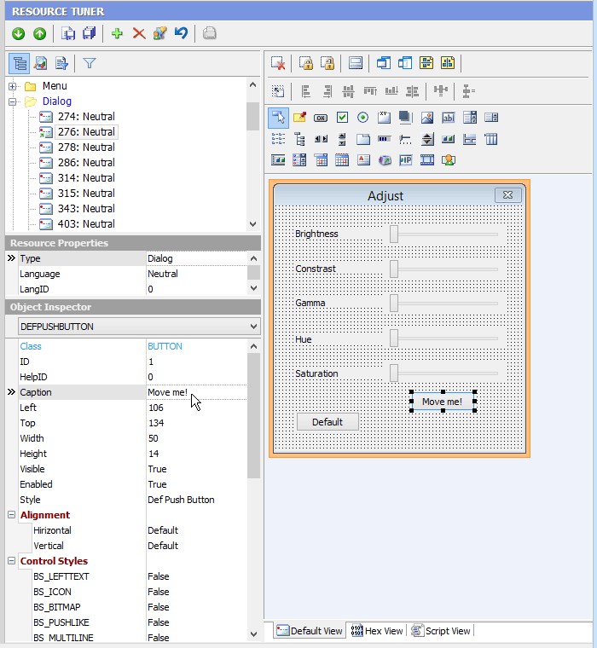Expand the Menu folder in tree

[x=13, y=86]
